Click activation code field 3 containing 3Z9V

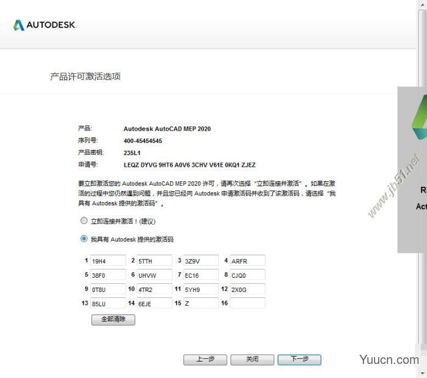pyautogui.click(x=201, y=260)
